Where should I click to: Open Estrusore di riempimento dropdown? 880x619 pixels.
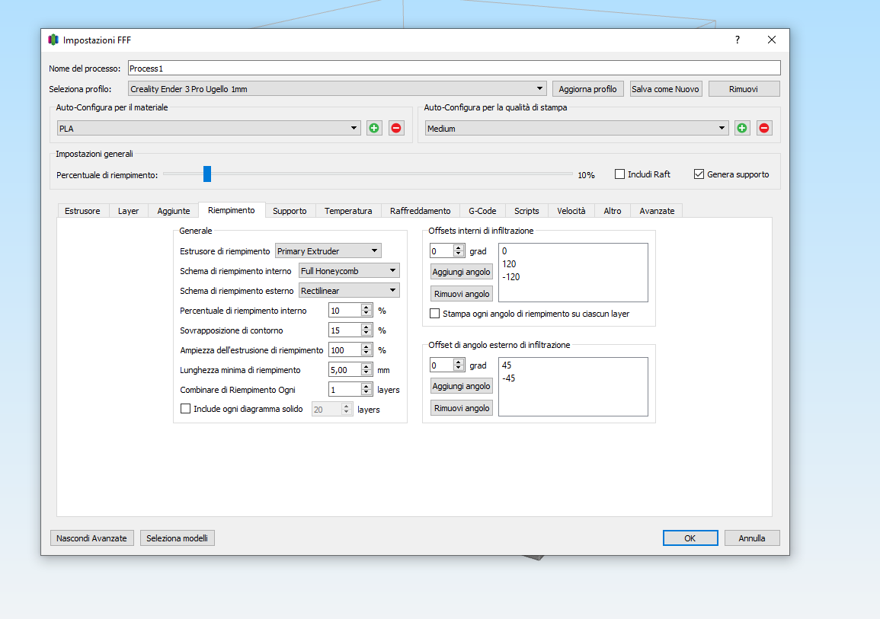click(328, 250)
